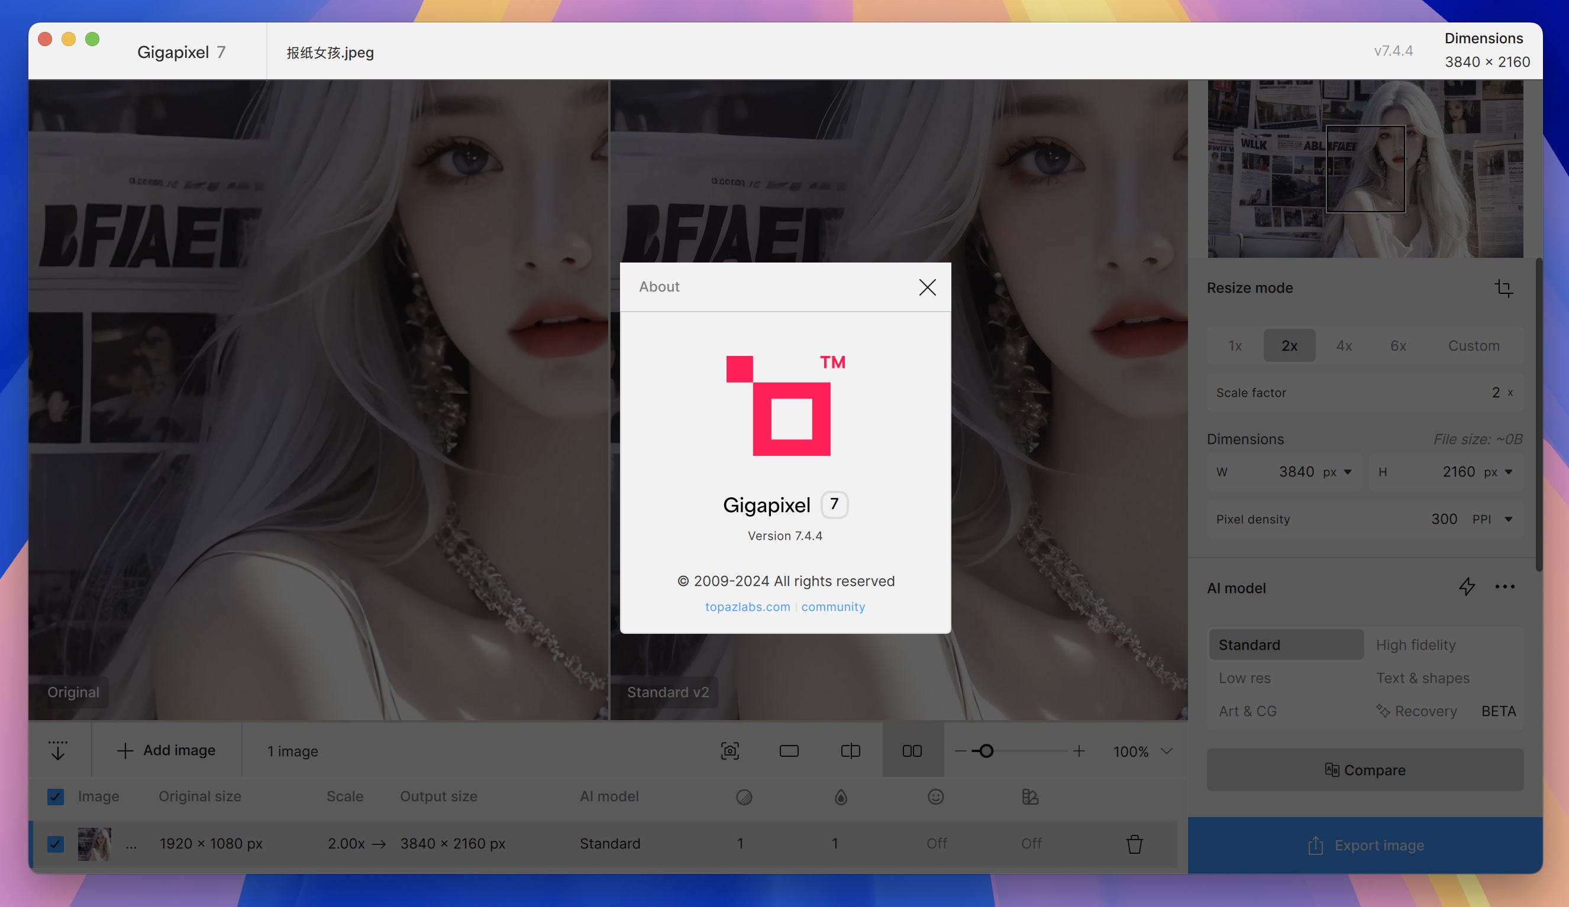The width and height of the screenshot is (1569, 907).
Task: Collapse the image list panel arrow icon
Action: [58, 751]
